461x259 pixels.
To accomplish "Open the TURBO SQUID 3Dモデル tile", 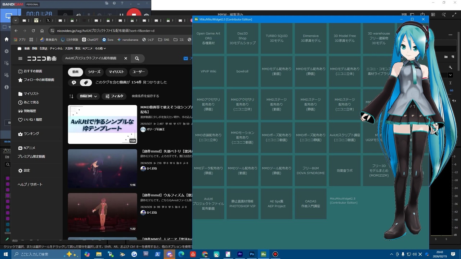I will pyautogui.click(x=277, y=38).
